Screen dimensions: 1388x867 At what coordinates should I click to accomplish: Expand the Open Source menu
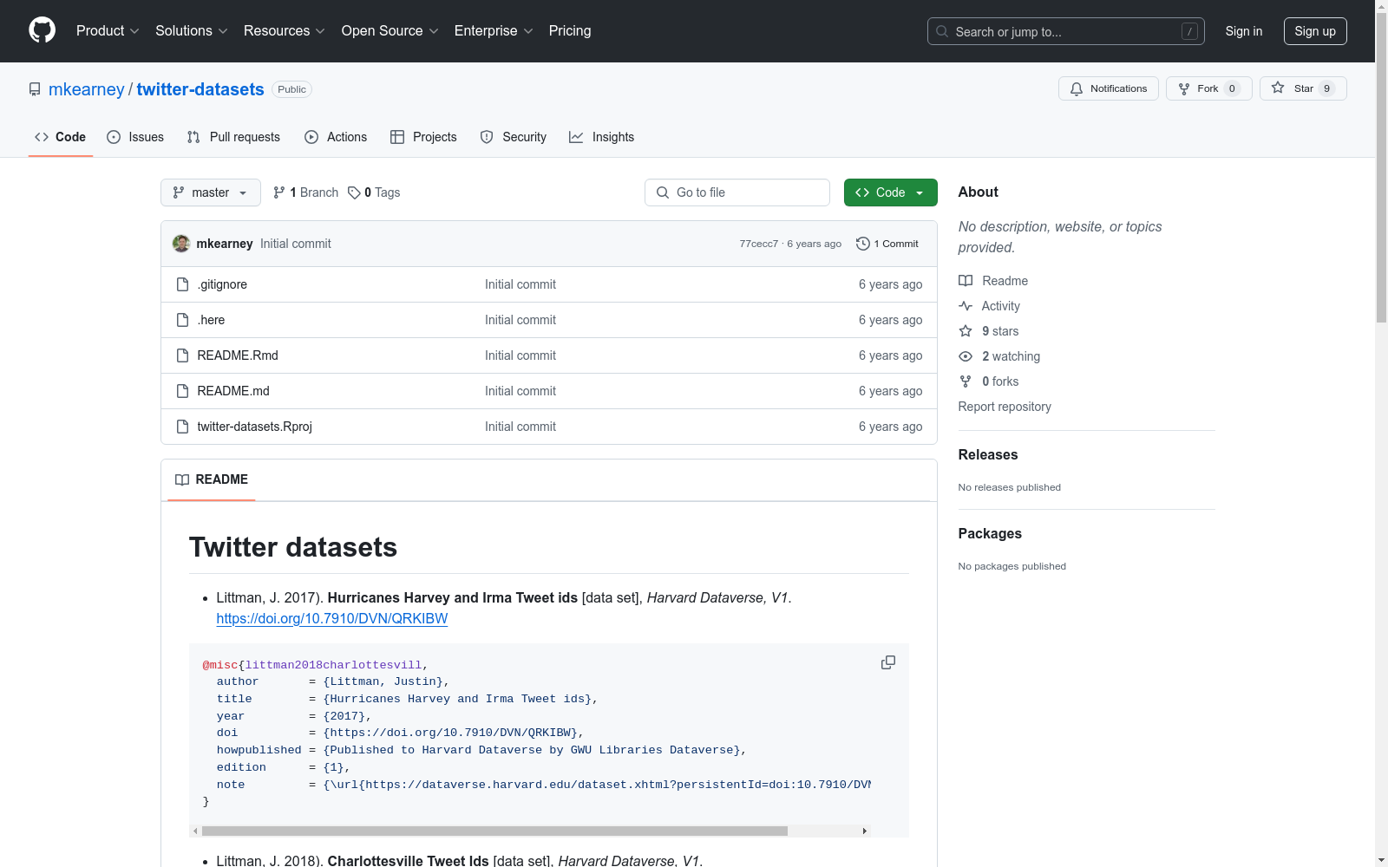click(390, 30)
